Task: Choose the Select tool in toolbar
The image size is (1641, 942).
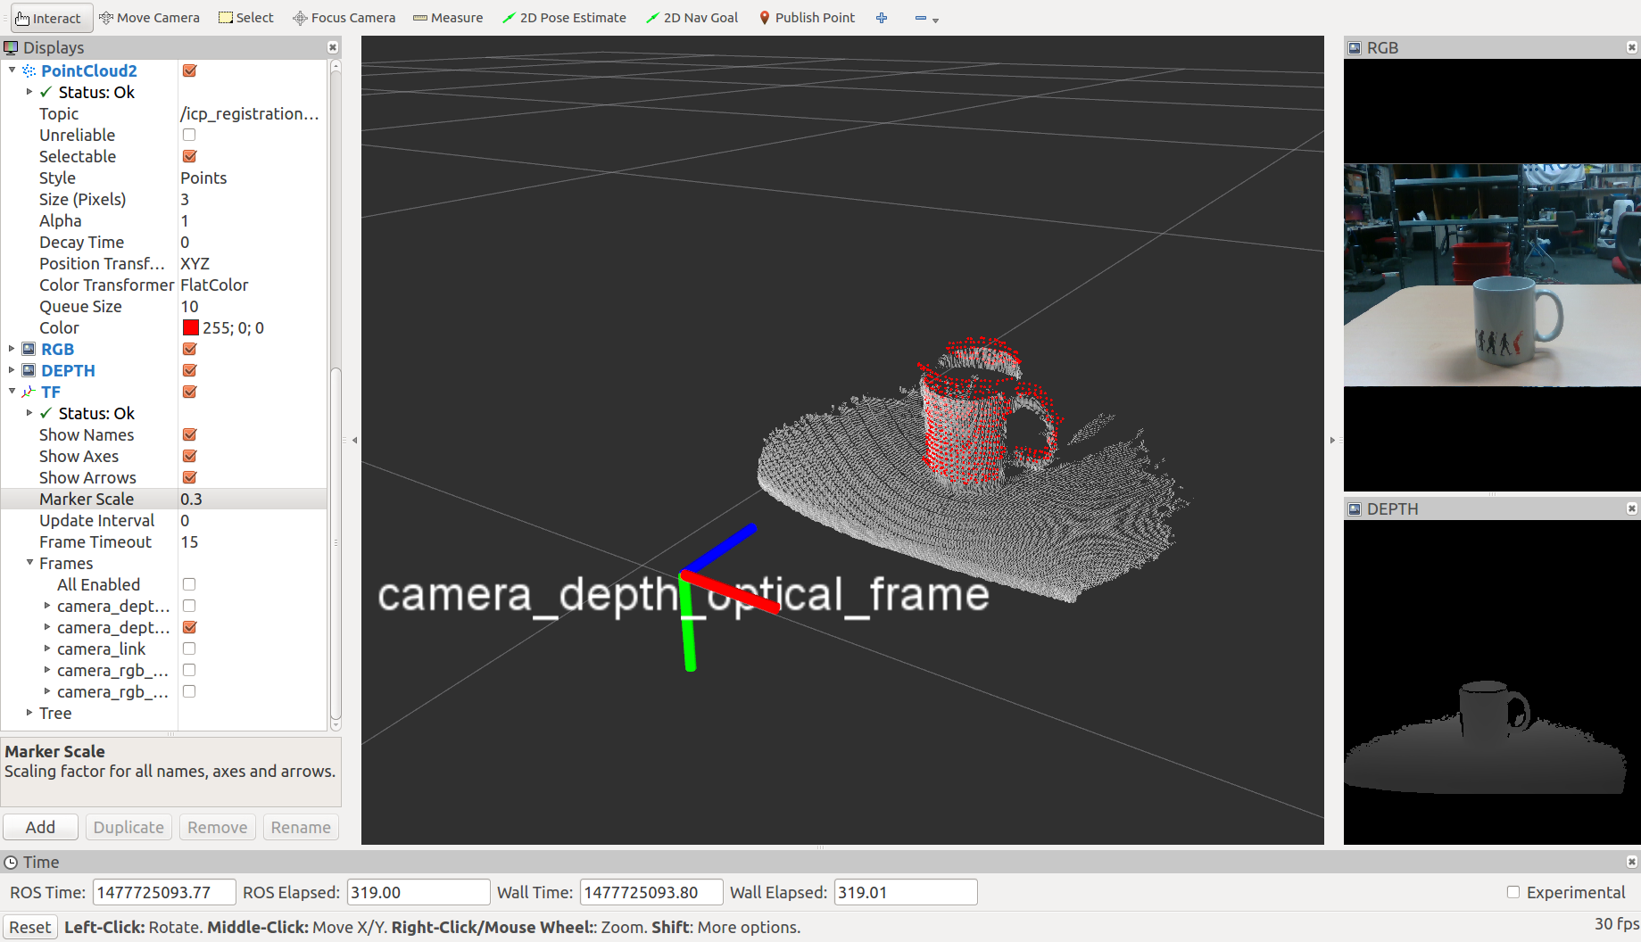Action: (x=246, y=18)
